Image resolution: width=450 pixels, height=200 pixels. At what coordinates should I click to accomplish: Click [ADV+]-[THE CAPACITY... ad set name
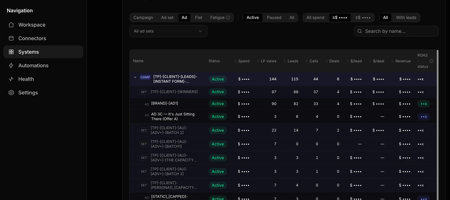[174, 158]
